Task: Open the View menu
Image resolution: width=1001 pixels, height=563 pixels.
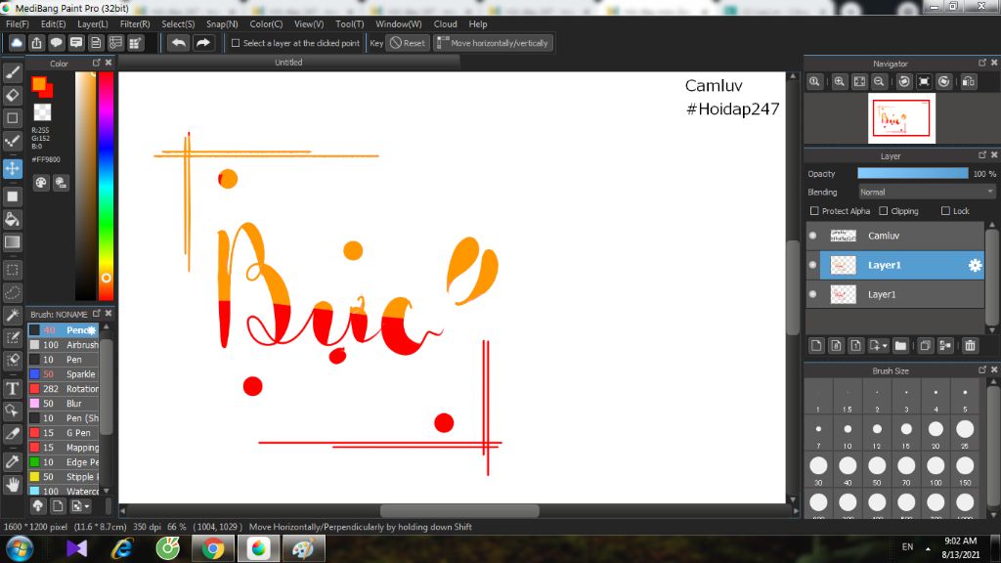Action: click(309, 24)
